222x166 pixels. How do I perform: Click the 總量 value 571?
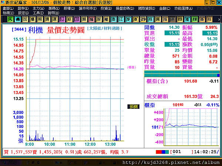click(176, 56)
